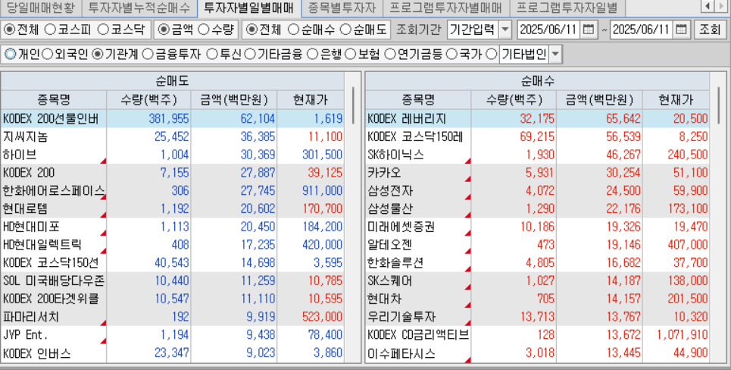Select 현대차 row
Image resolution: width=731 pixels, height=370 pixels.
click(537, 299)
